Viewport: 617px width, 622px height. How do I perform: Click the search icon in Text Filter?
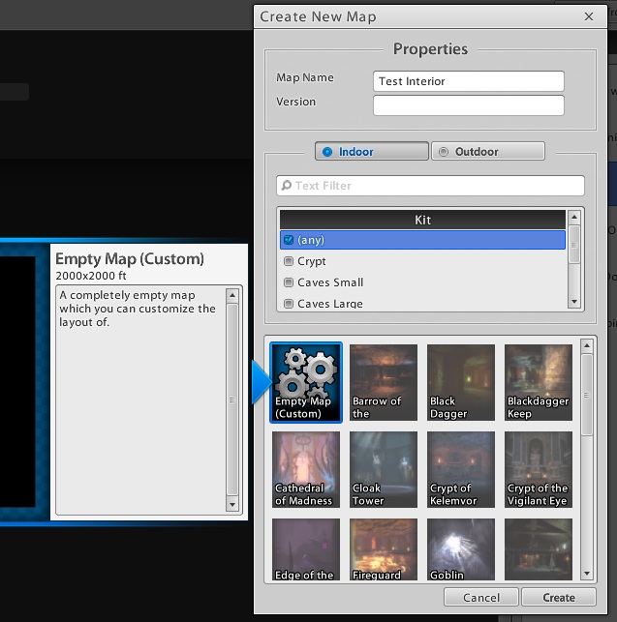[x=286, y=186]
